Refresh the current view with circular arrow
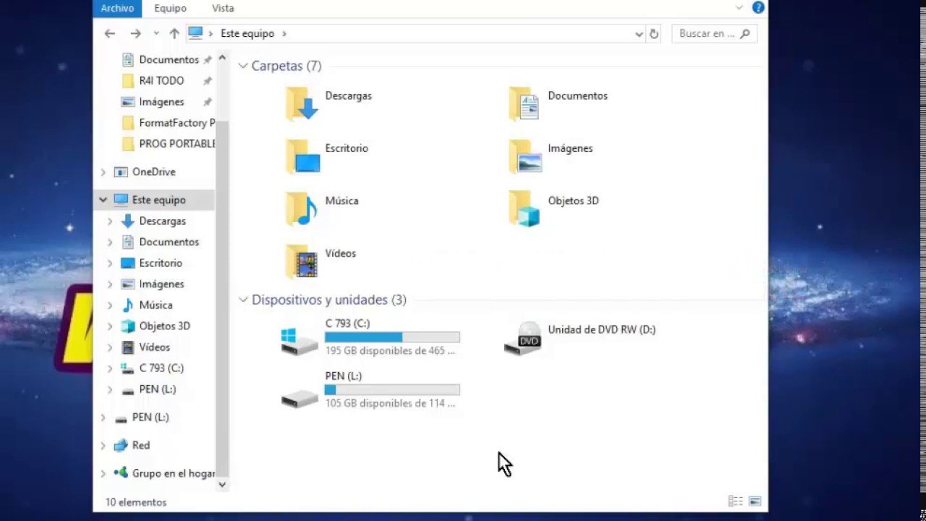Image resolution: width=926 pixels, height=521 pixels. [654, 33]
